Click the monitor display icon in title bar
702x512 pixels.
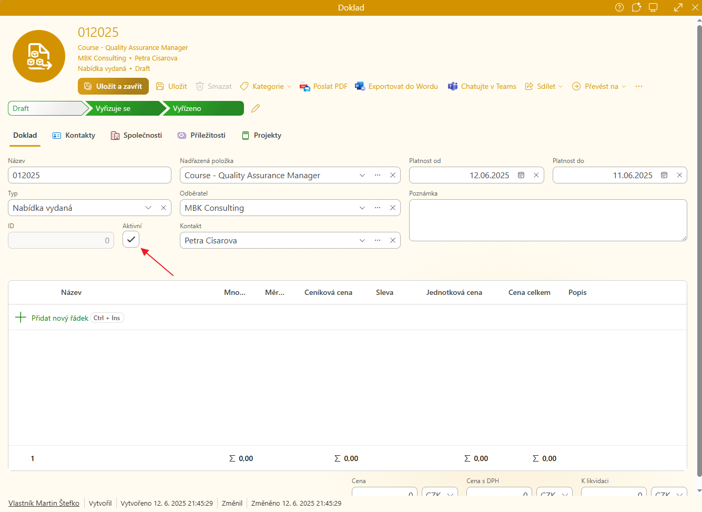point(653,7)
